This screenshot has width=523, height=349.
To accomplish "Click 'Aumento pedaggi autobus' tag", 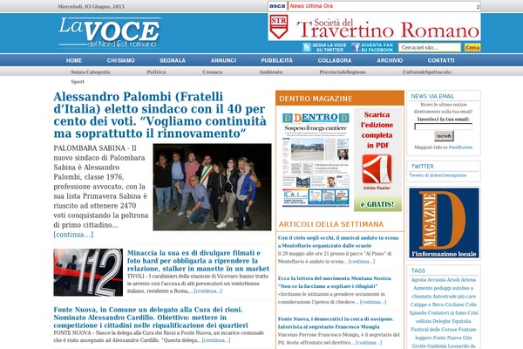I will pyautogui.click(x=441, y=288).
